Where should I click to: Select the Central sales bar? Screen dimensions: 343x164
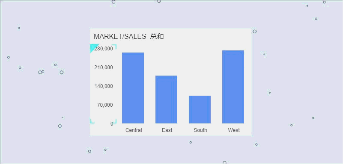(133, 88)
